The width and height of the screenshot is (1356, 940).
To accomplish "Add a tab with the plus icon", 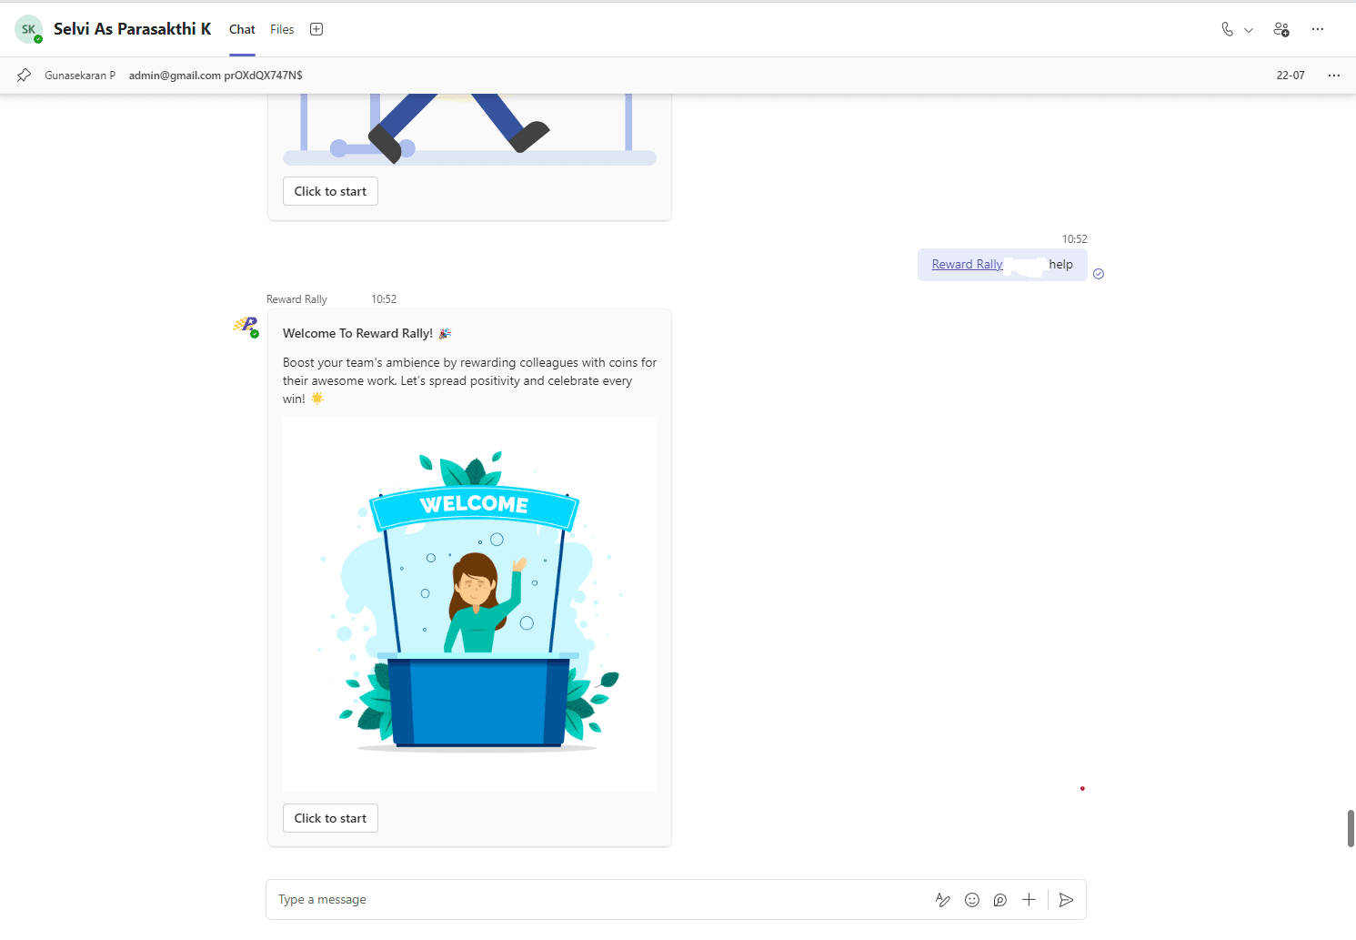I will coord(316,29).
